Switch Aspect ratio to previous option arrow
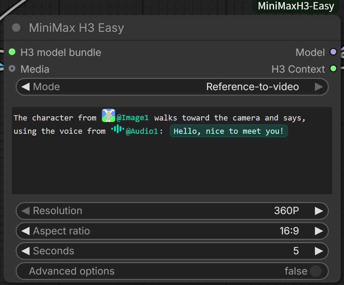Screen dimensions: 344x285 click(26, 231)
